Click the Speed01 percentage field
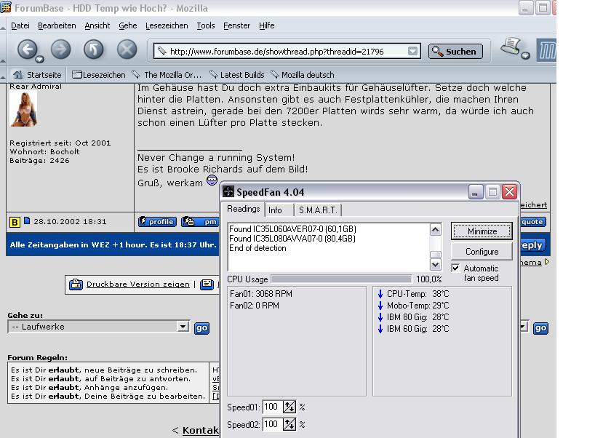595x438 pixels. (x=272, y=407)
